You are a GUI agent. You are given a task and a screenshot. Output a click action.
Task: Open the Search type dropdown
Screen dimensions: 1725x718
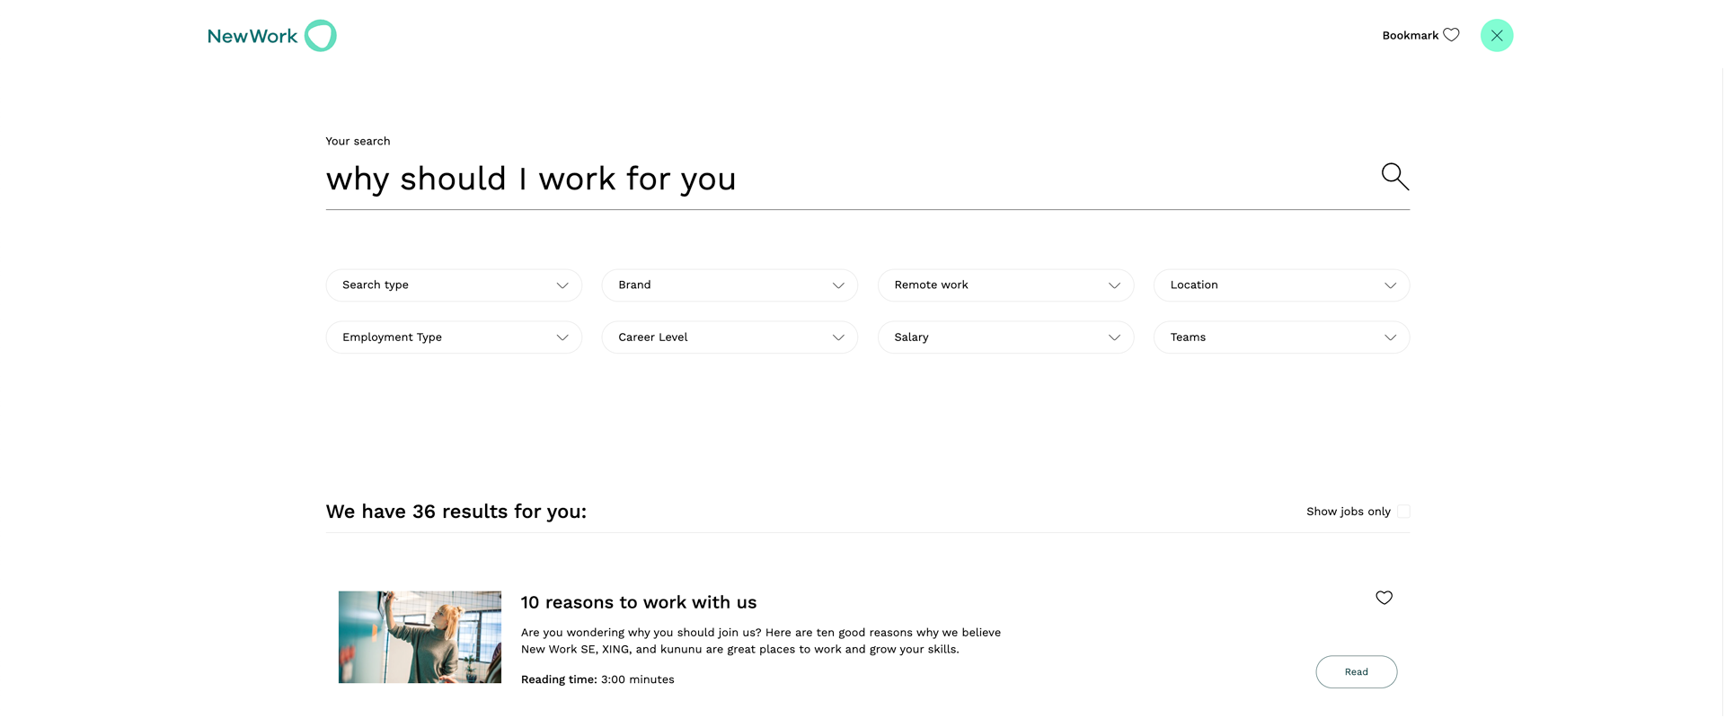pyautogui.click(x=454, y=285)
